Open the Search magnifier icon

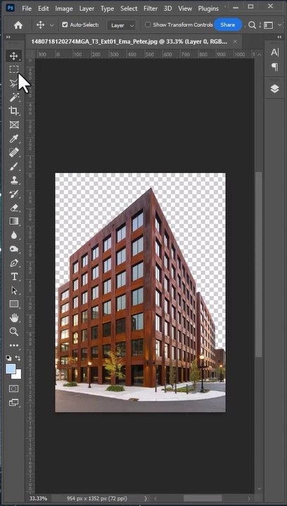[252, 25]
